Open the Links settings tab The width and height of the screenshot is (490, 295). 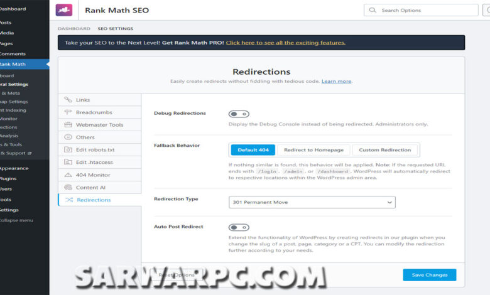[100, 100]
